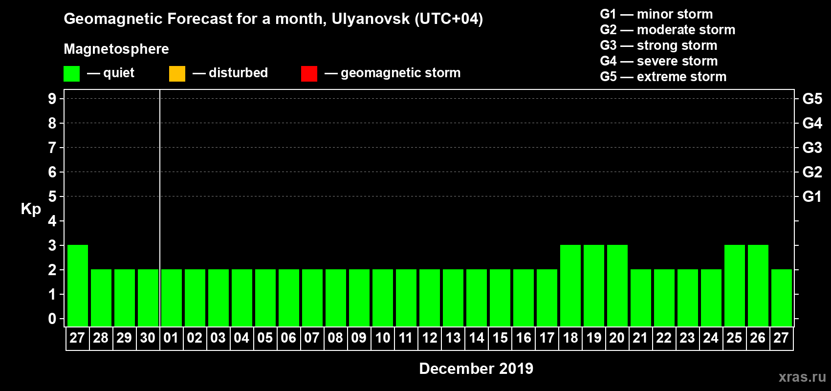Click the date label 07
The height and width of the screenshot is (391, 831).
(312, 338)
